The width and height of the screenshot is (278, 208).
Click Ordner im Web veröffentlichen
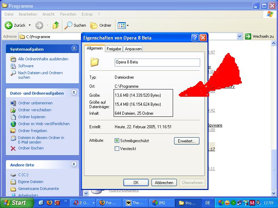[x=44, y=124]
